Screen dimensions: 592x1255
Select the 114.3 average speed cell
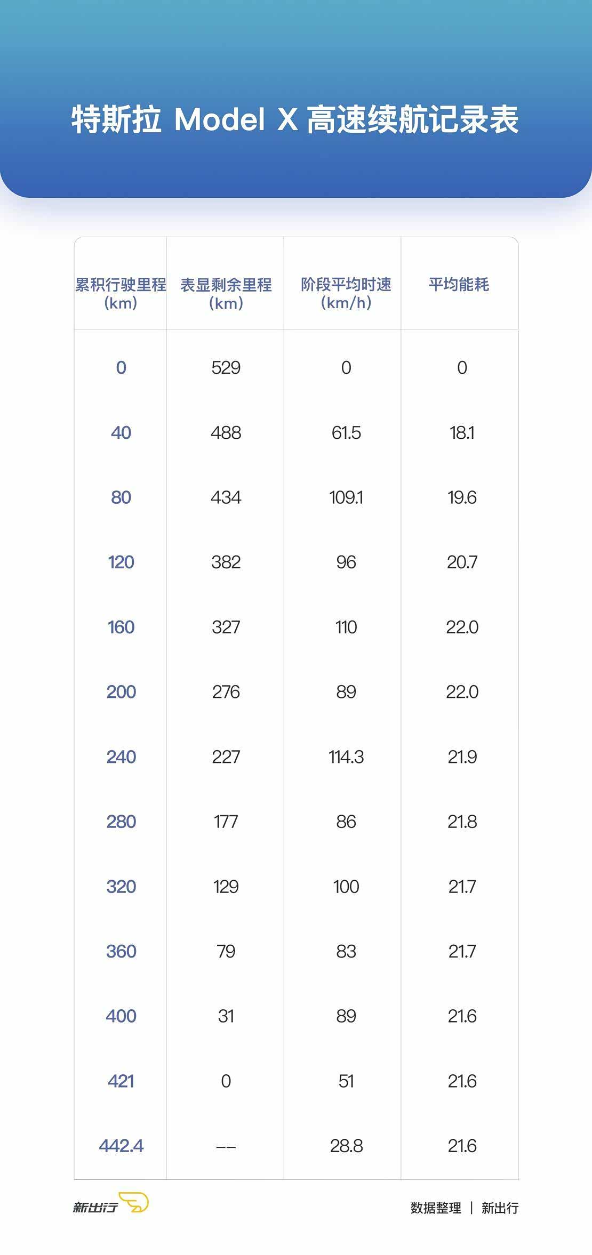click(346, 757)
